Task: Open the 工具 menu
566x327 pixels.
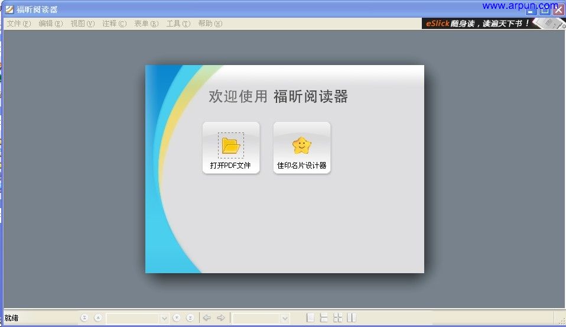Action: click(178, 24)
